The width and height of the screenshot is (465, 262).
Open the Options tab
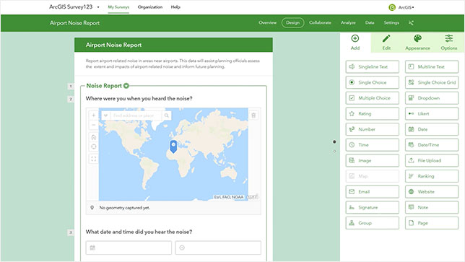448,43
